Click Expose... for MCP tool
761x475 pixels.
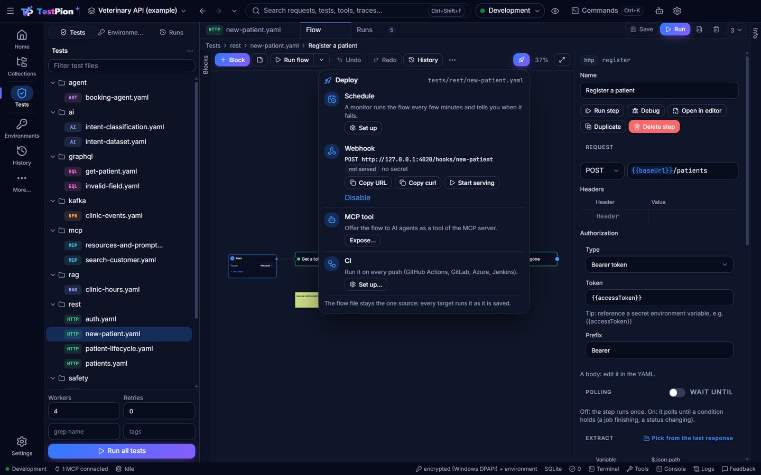coord(363,240)
